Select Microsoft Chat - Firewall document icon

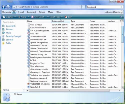point(29,51)
